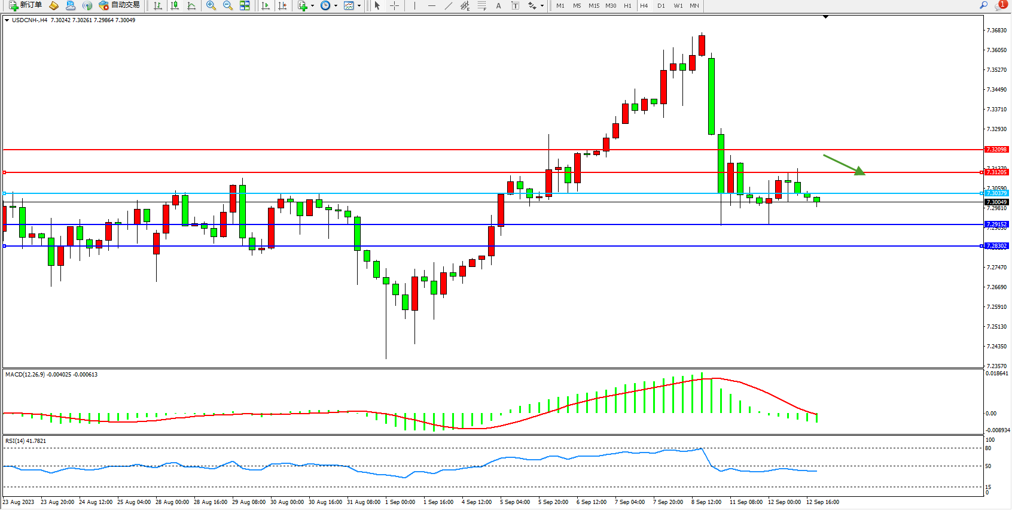Switch chart to candlestick display
The width and height of the screenshot is (1012, 510).
(175, 5)
